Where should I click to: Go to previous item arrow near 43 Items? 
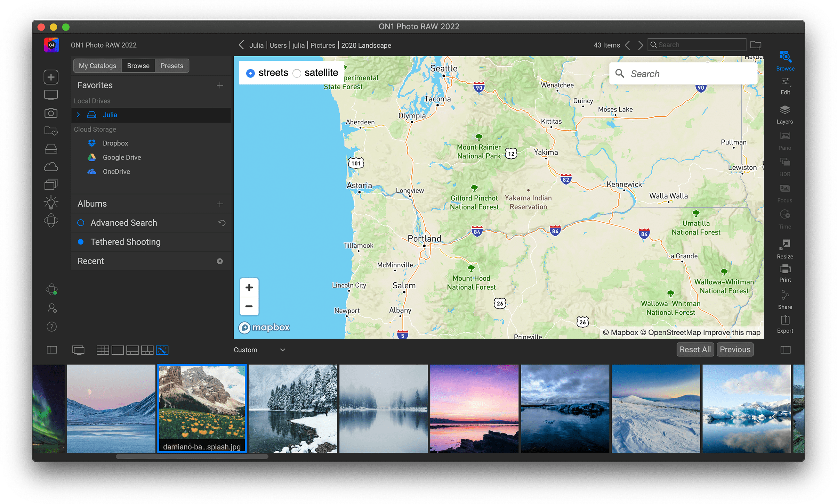(x=627, y=45)
